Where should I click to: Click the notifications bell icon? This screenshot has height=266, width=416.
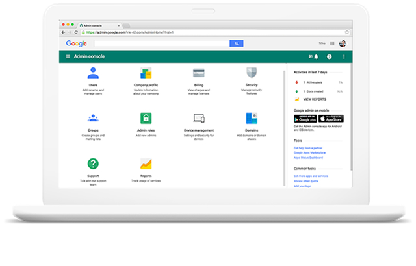click(317, 56)
